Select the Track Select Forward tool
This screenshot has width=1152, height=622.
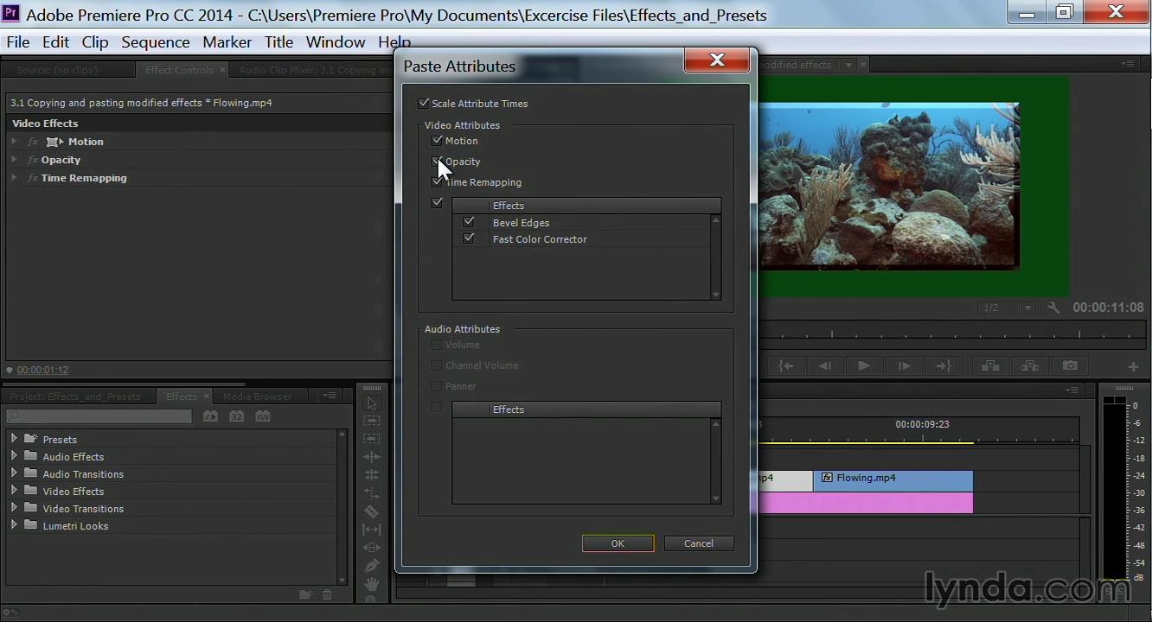coord(372,421)
